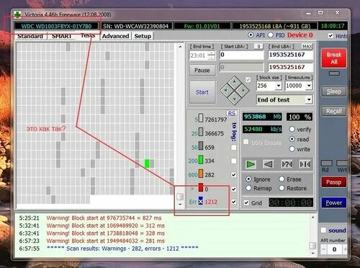
Task: Click the log panel scroll down arrow
Action: point(312,254)
